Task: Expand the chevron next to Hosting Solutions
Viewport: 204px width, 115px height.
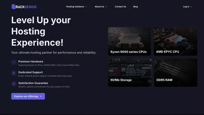Action: pyautogui.click(x=86, y=7)
